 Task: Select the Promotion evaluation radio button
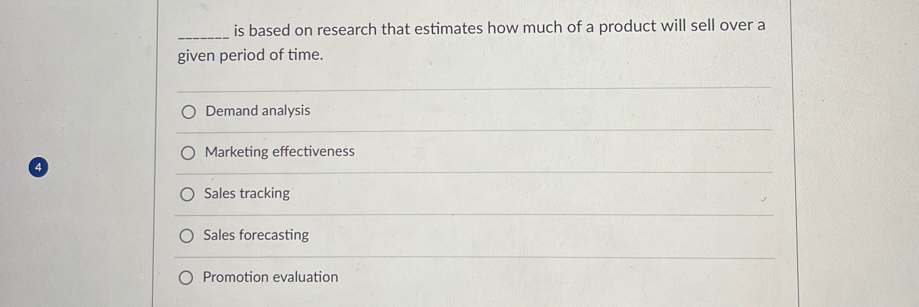tap(187, 278)
